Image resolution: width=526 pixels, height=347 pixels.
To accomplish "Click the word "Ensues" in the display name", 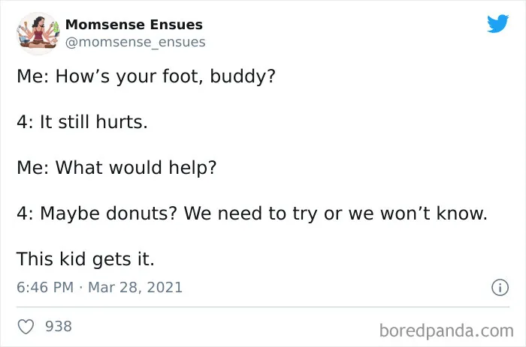I will [176, 25].
